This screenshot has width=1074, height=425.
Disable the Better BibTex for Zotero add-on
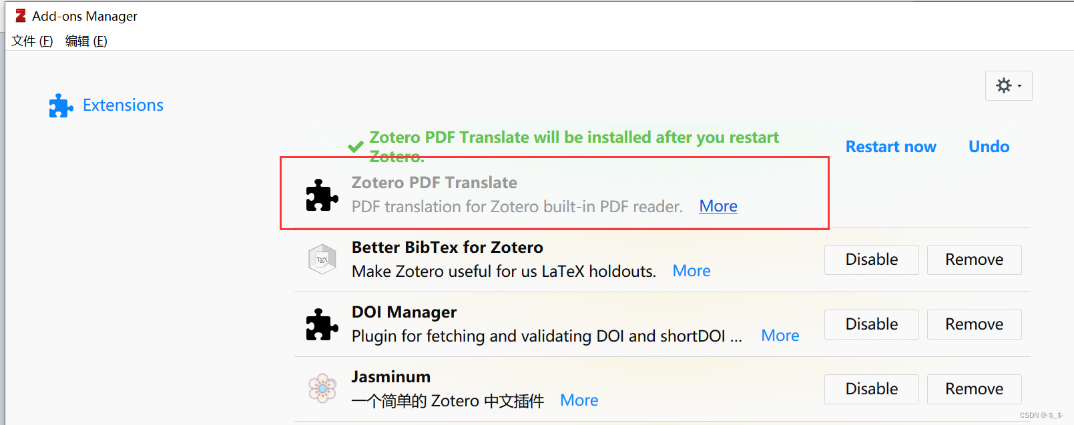coord(871,260)
